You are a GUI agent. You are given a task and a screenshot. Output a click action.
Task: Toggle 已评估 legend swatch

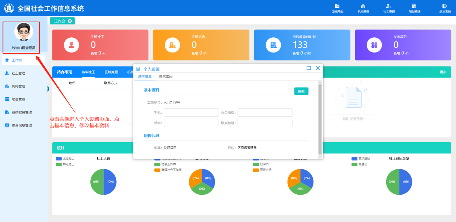coord(256,164)
